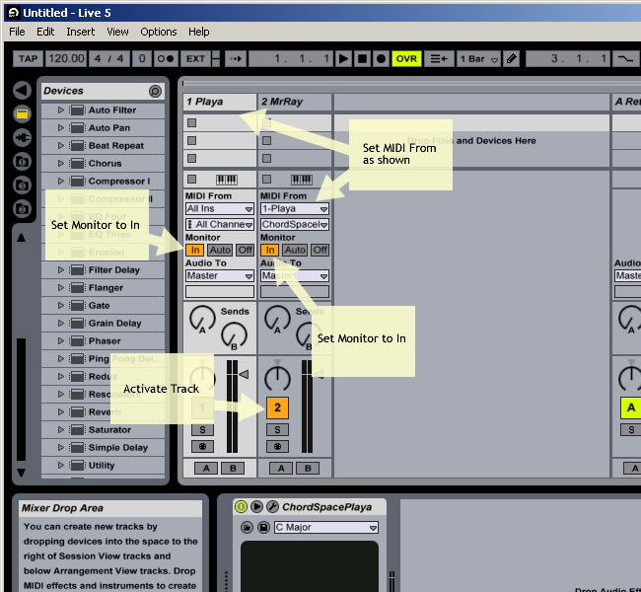
Task: Select the Plug-in Browser icon
Action: point(22,138)
